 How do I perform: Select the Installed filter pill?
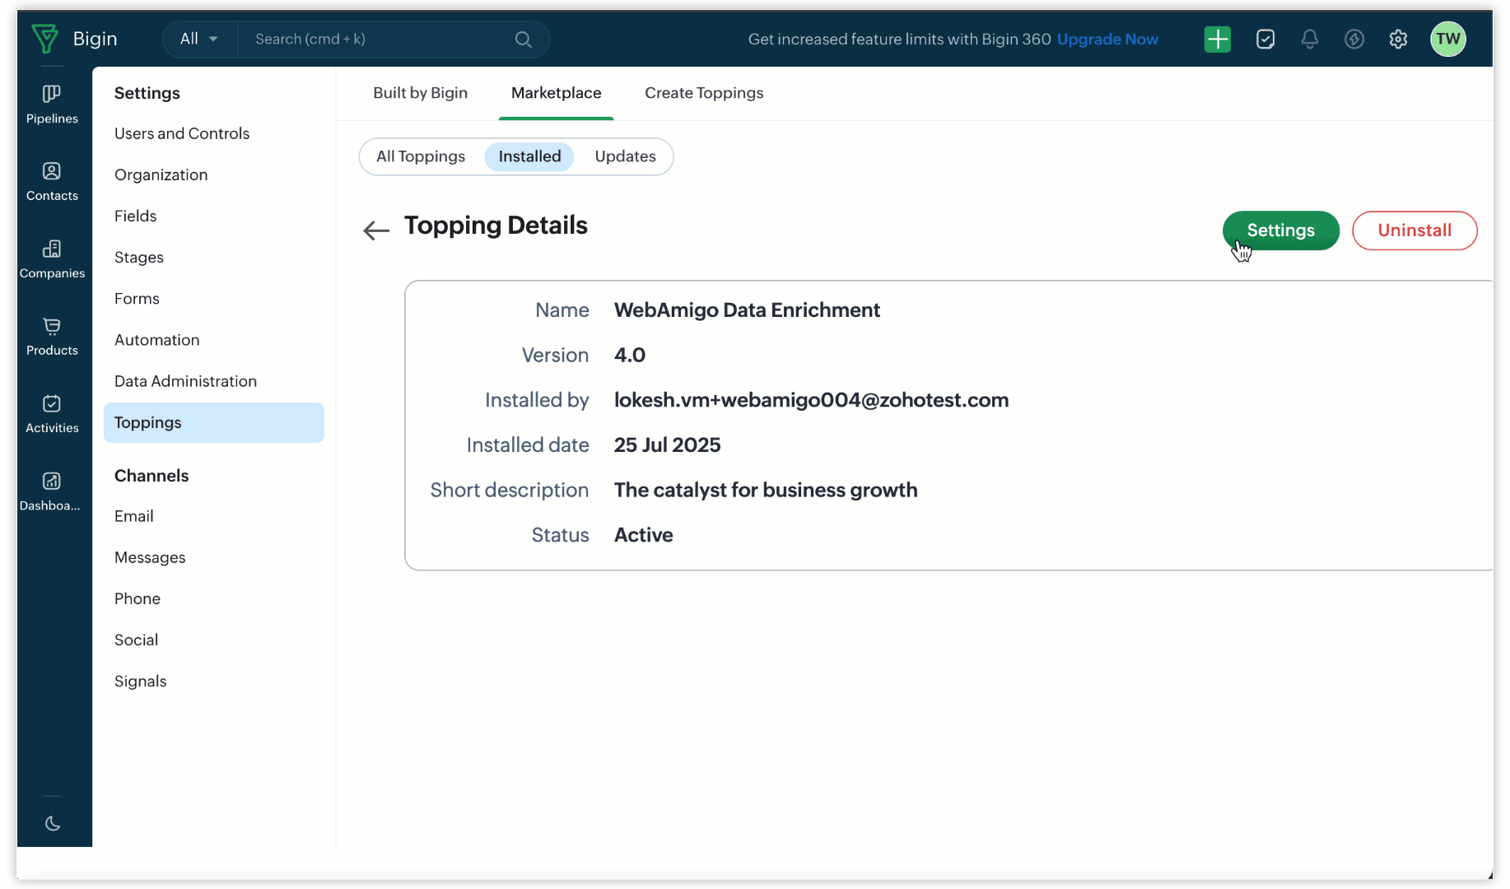529,156
